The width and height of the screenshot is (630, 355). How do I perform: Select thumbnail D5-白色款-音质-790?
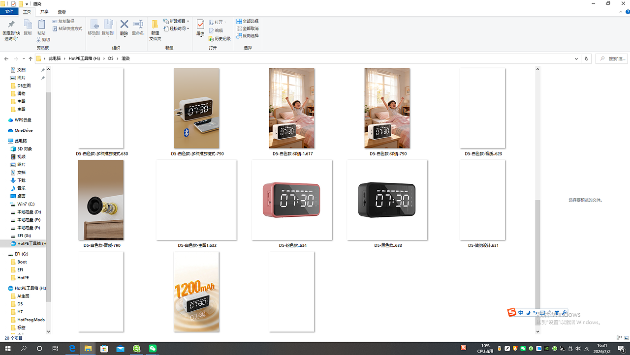click(101, 200)
